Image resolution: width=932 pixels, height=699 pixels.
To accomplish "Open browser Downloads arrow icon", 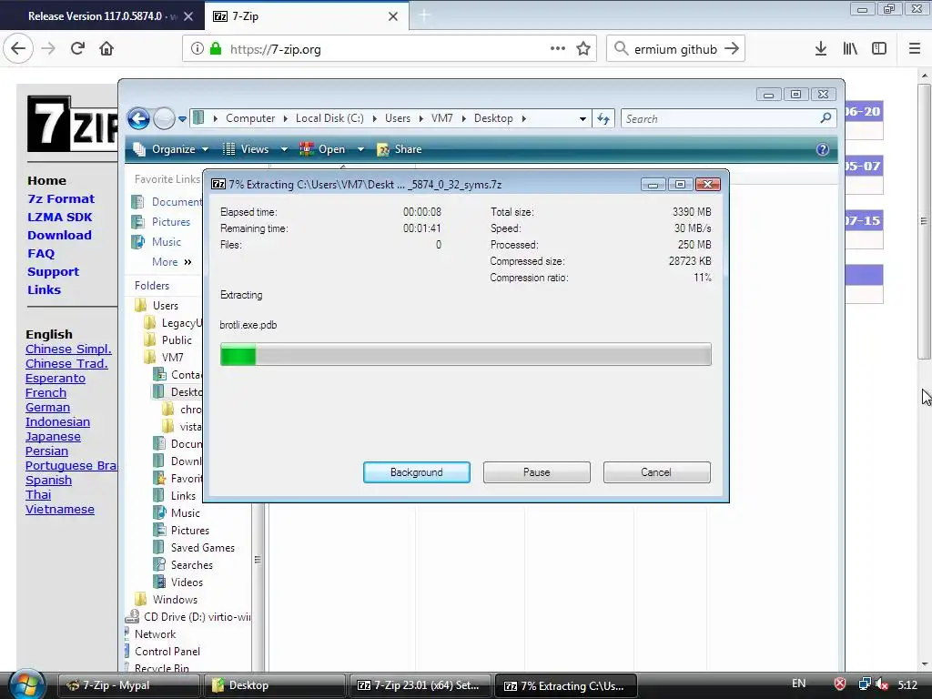I will (821, 49).
